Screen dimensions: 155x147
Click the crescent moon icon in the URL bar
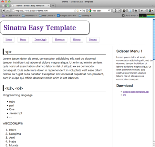coord(78,11)
